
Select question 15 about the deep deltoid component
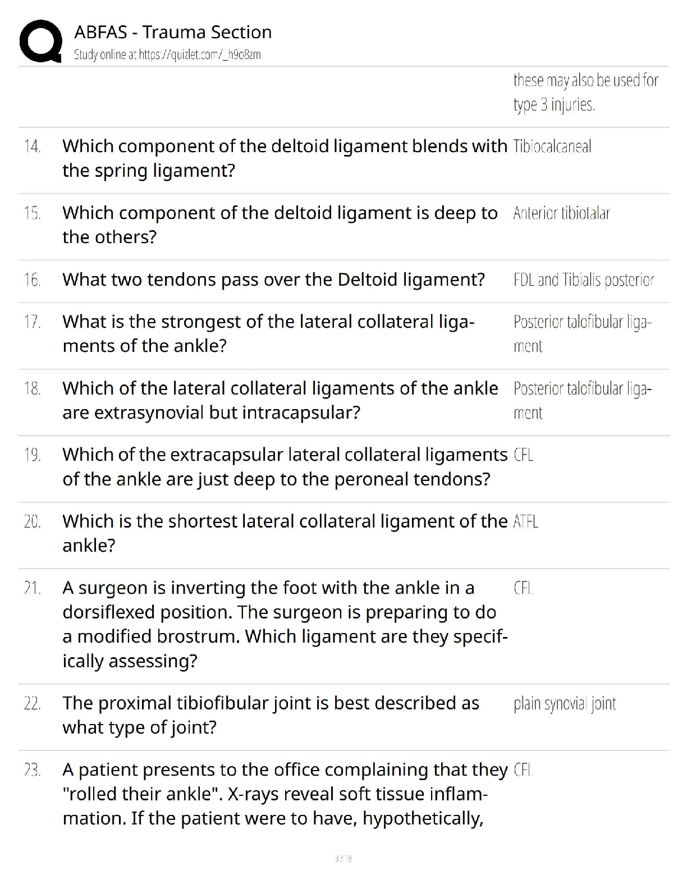[280, 224]
